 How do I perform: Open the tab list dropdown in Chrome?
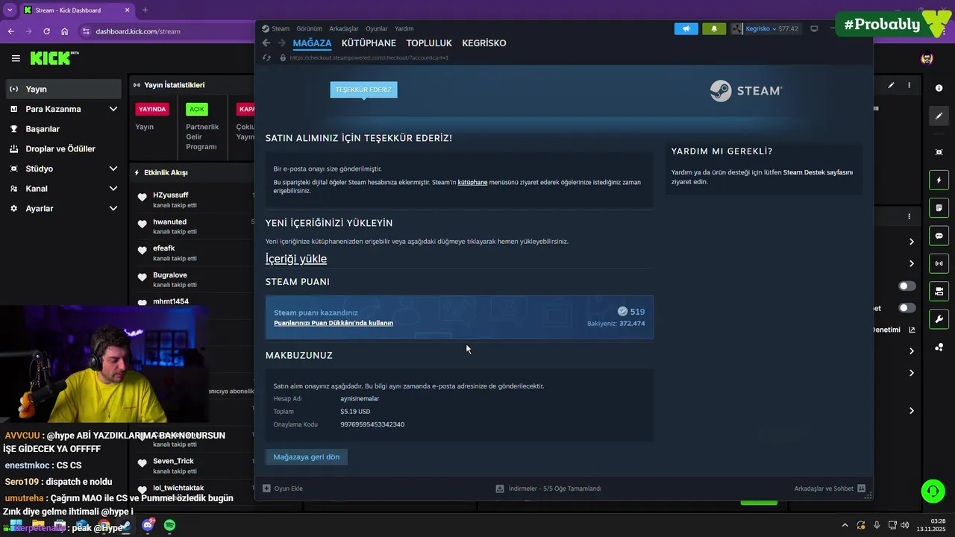click(x=10, y=10)
